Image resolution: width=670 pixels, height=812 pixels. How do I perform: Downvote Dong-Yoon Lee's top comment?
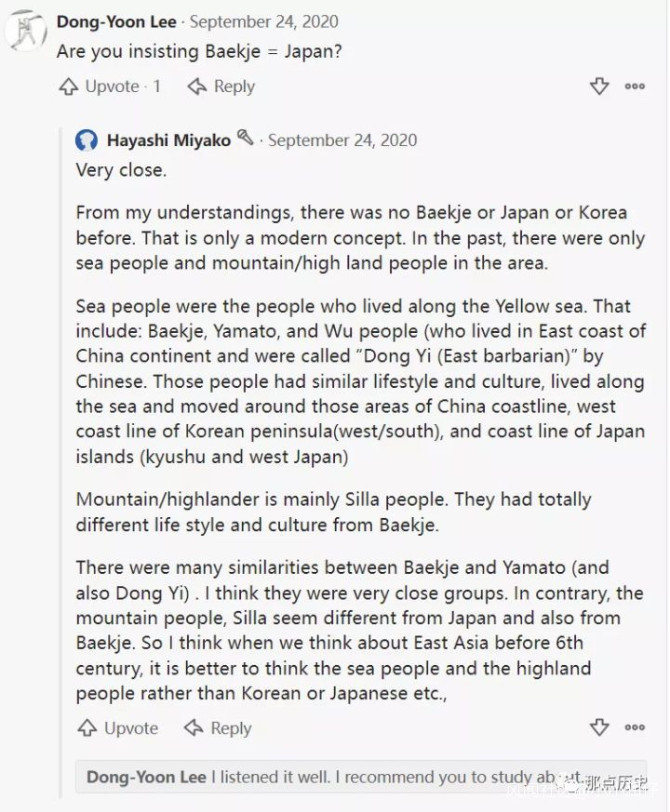coord(599,87)
